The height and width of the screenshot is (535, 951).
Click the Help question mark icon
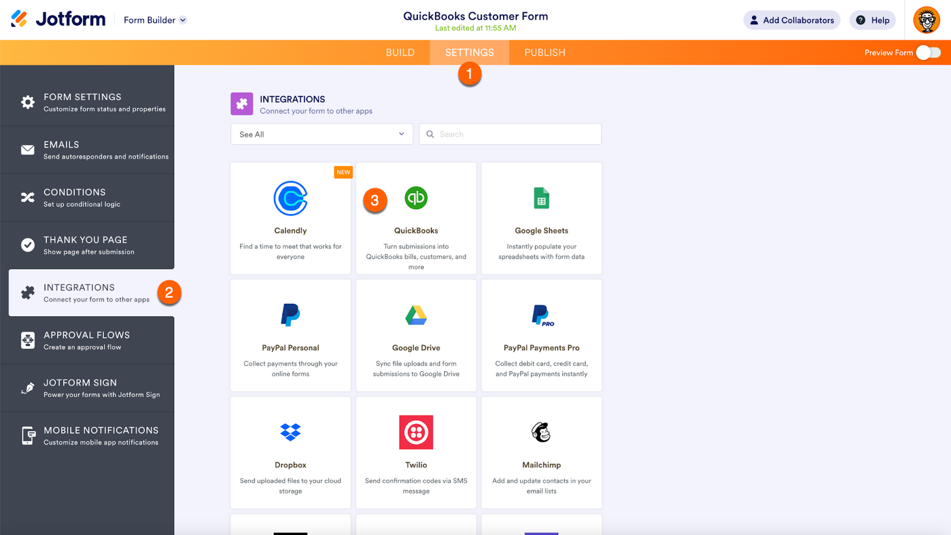[861, 20]
